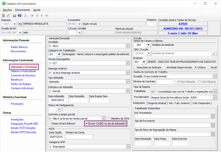
Task: Check the Associado ao Sindicato box
Action: (135, 68)
